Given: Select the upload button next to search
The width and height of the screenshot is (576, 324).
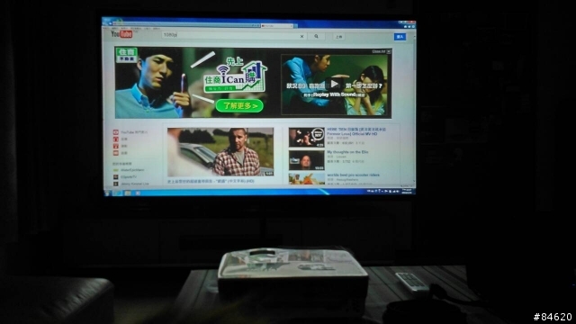Looking at the screenshot, I should (x=338, y=37).
